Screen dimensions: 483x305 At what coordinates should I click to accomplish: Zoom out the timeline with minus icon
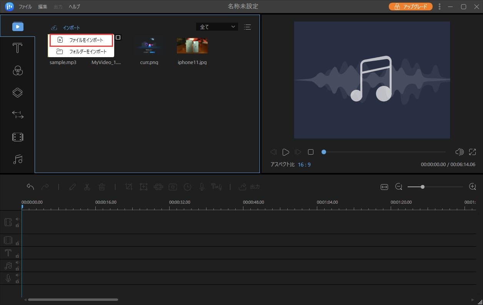coord(399,187)
